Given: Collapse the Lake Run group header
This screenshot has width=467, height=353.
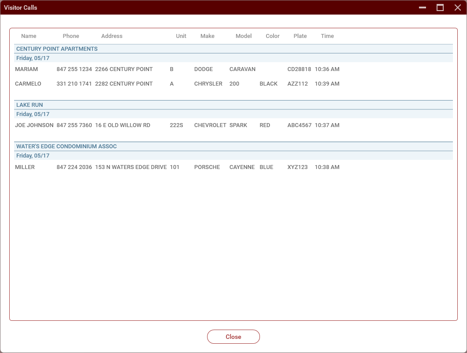Looking at the screenshot, I should point(30,105).
